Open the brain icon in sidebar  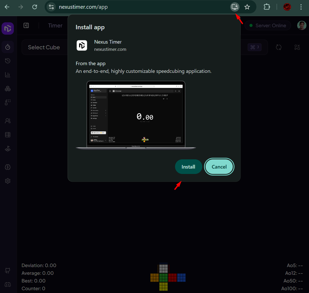(x=8, y=167)
